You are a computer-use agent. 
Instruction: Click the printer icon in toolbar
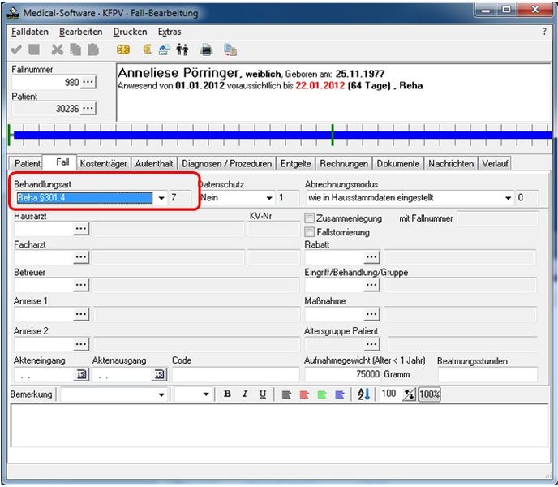(207, 50)
